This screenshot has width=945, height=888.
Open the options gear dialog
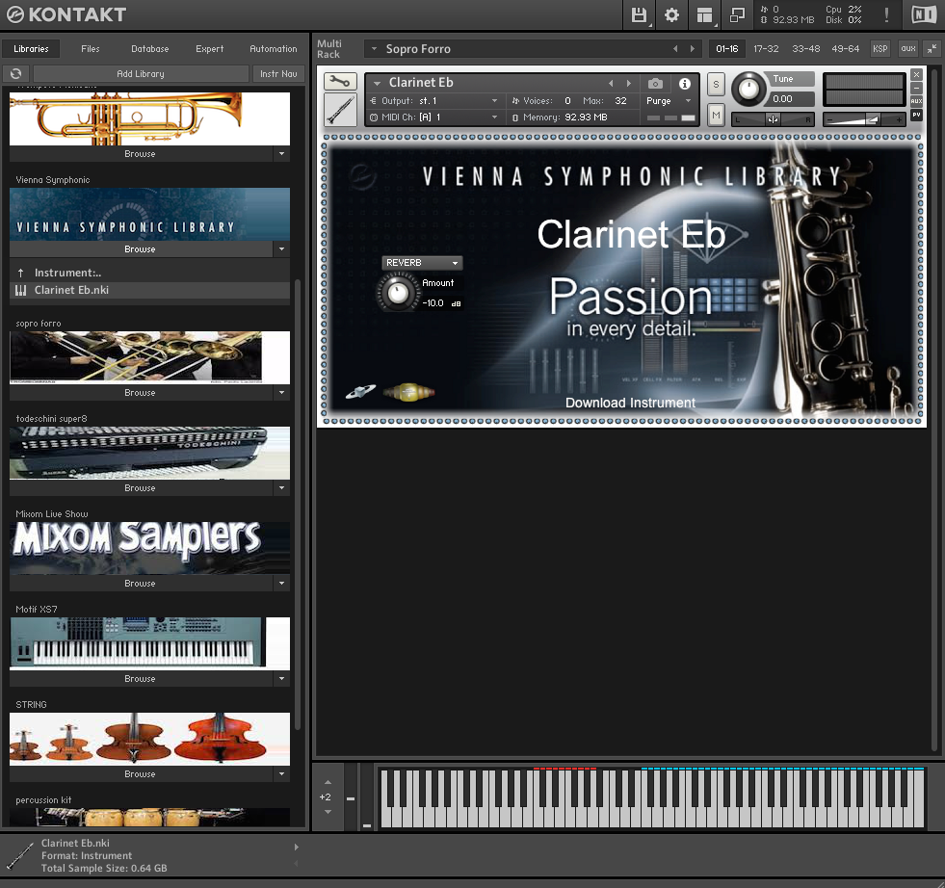[671, 15]
